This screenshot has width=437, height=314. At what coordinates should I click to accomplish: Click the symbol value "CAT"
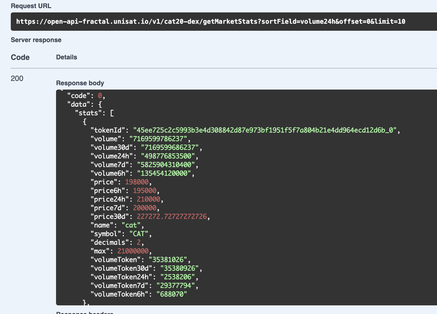click(139, 234)
